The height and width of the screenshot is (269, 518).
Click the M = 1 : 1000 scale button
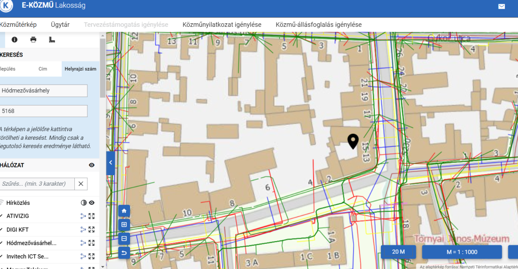tap(461, 252)
